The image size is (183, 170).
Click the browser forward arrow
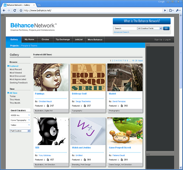[x=9, y=11]
